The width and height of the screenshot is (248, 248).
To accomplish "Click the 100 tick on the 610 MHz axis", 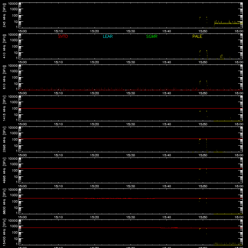I will click(15, 77).
